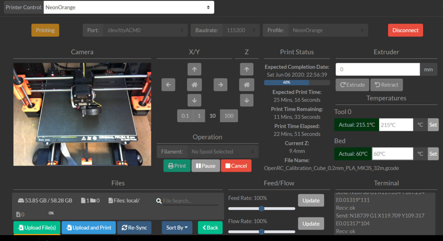Open the Profile dropdown NeonOrange
Screen dimensions: 443x241
328,31
